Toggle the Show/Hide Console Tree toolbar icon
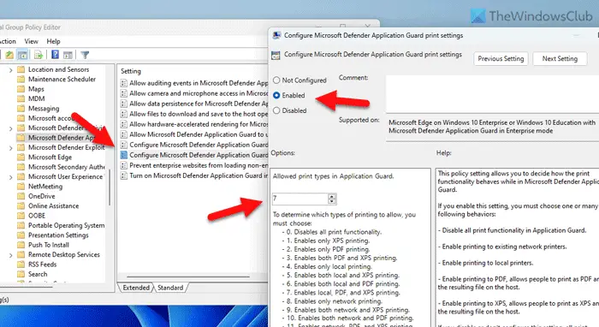The width and height of the screenshot is (599, 327). point(23,55)
